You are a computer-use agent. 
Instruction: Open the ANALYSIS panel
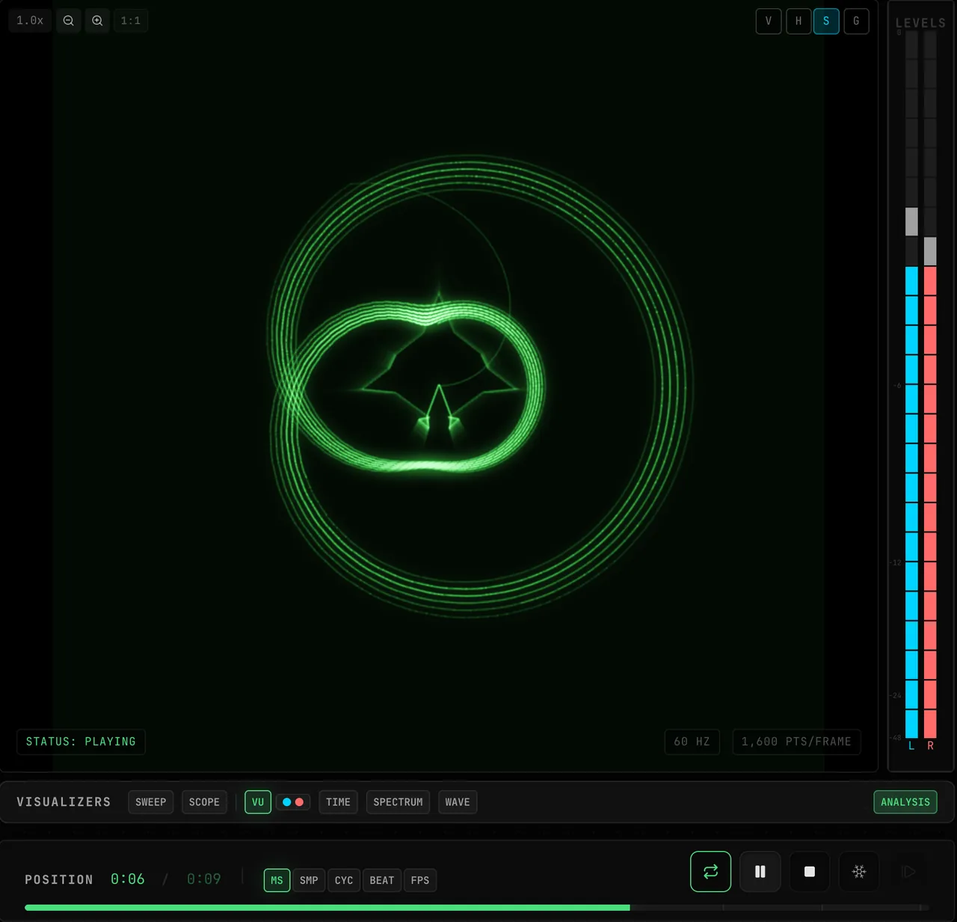(x=905, y=802)
